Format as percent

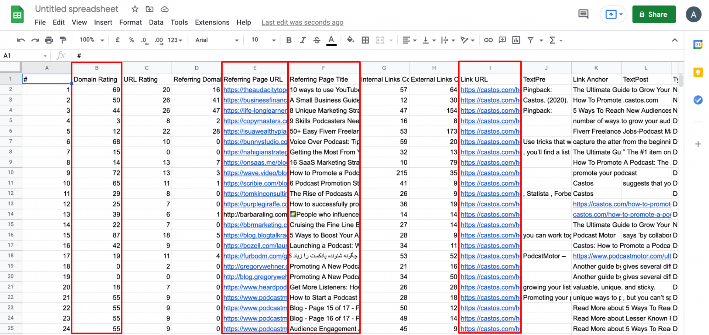[131, 40]
